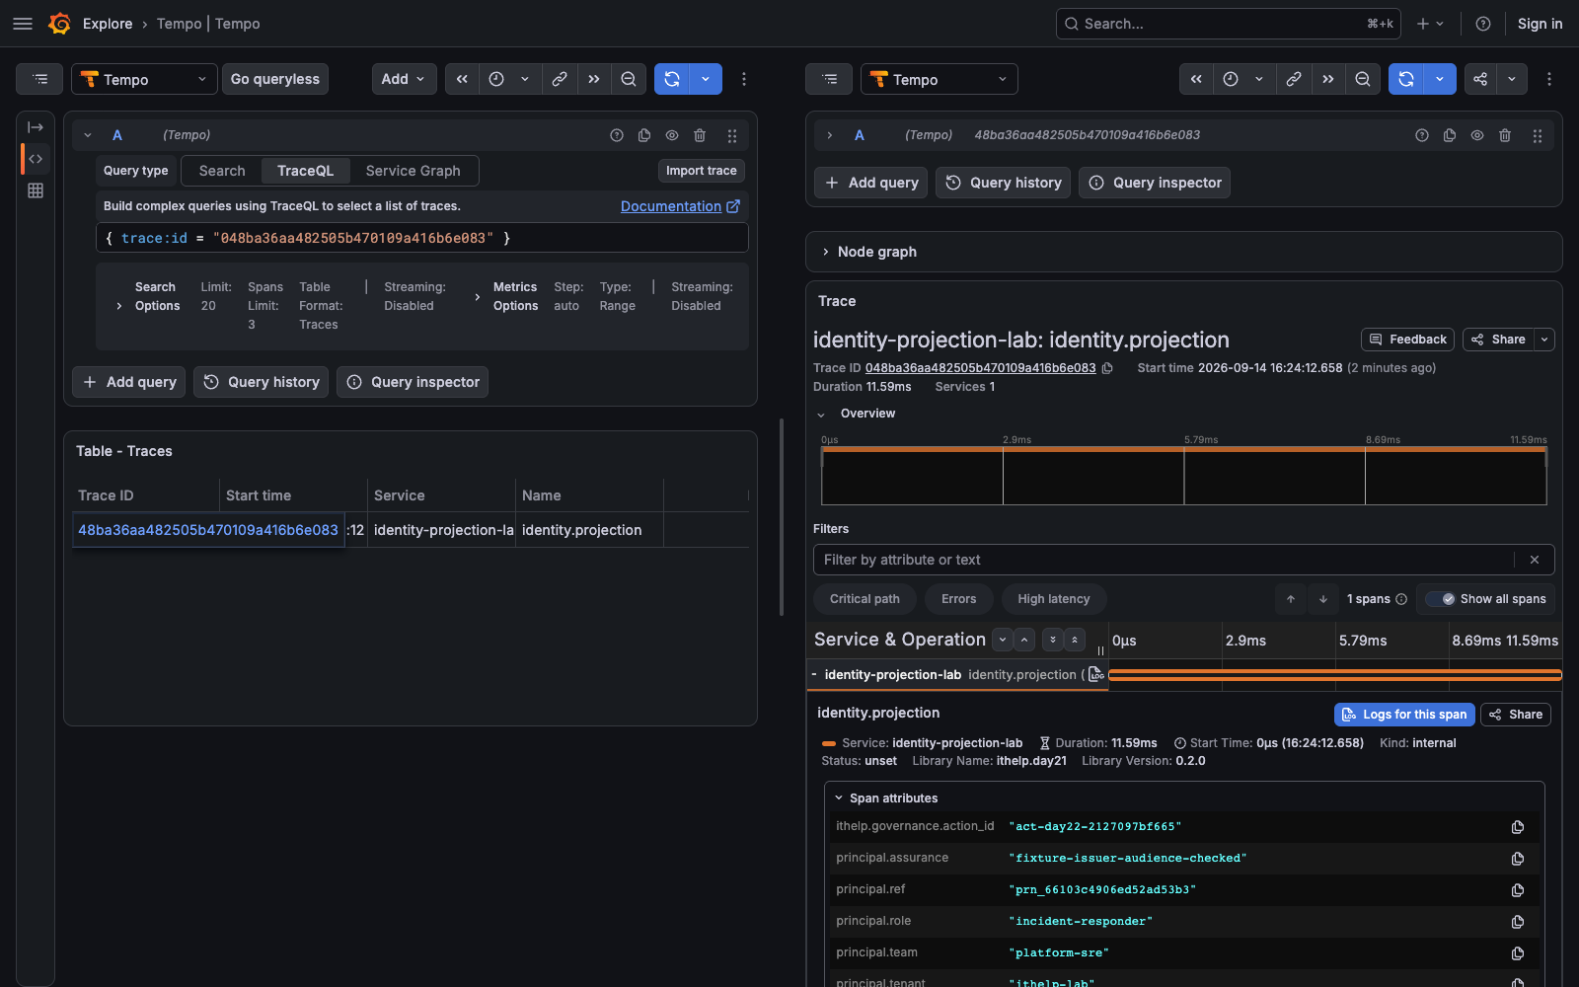The height and width of the screenshot is (987, 1579).
Task: Click Go queryless button
Action: click(275, 79)
